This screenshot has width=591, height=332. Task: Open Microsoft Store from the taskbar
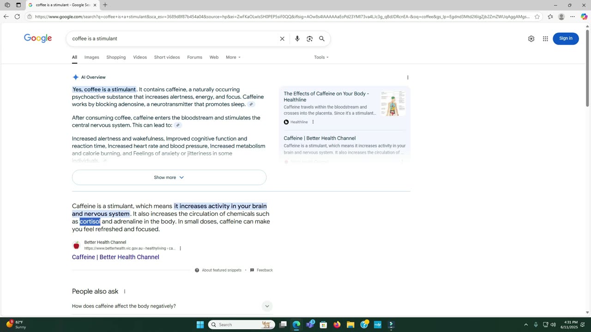pos(324,325)
